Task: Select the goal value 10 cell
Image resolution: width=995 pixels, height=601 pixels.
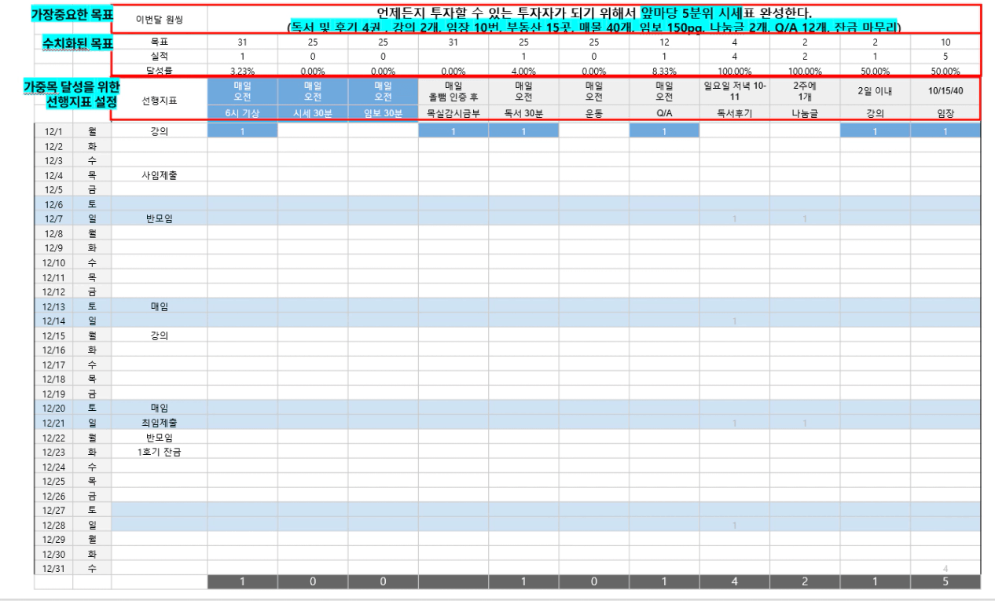Action: [945, 42]
